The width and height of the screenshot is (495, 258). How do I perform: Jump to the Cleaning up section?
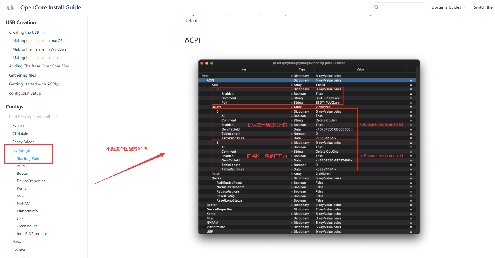point(27,226)
